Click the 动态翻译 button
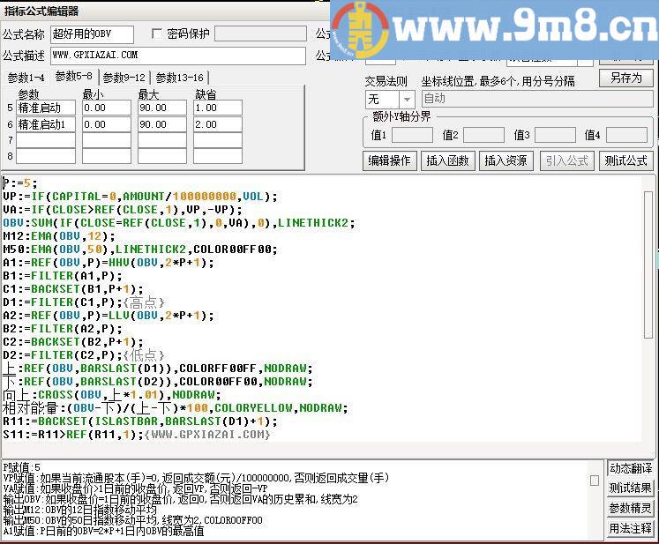 pos(631,468)
